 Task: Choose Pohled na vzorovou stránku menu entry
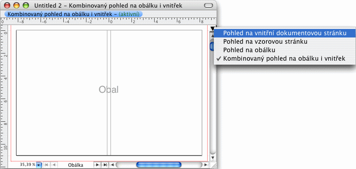point(285,41)
